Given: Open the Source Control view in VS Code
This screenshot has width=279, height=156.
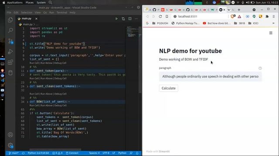Looking at the screenshot, I should [x=10, y=41].
